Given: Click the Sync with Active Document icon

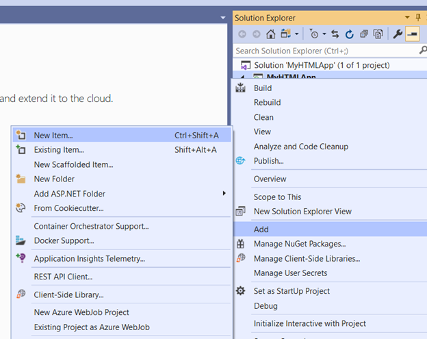Looking at the screenshot, I should pyautogui.click(x=335, y=34).
